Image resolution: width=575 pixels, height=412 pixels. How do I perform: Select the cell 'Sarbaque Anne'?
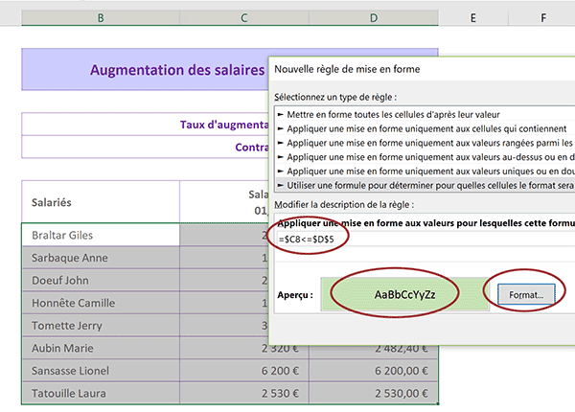(101, 258)
